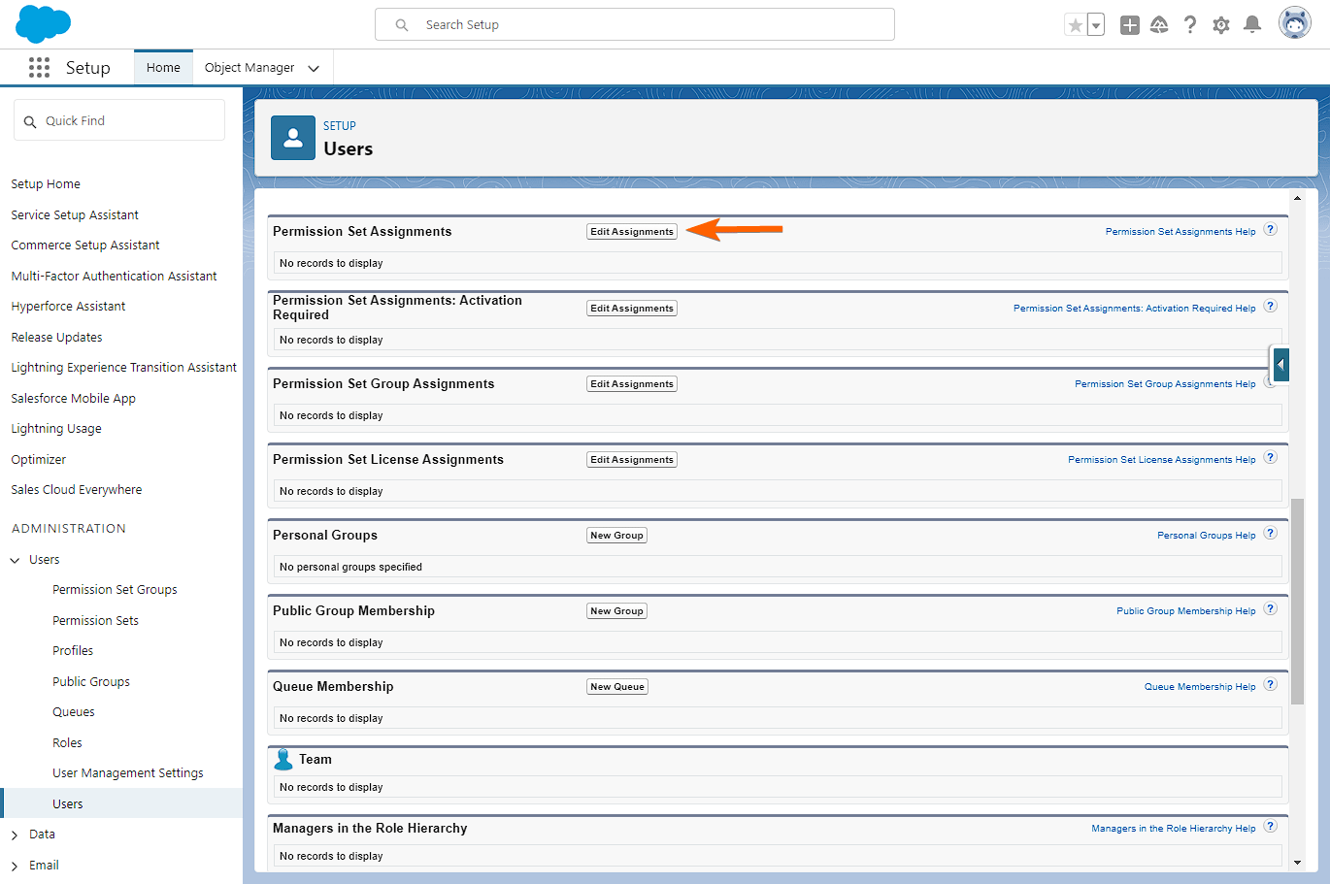Click the favorites star icon
The width and height of the screenshot is (1330, 884).
click(1075, 25)
